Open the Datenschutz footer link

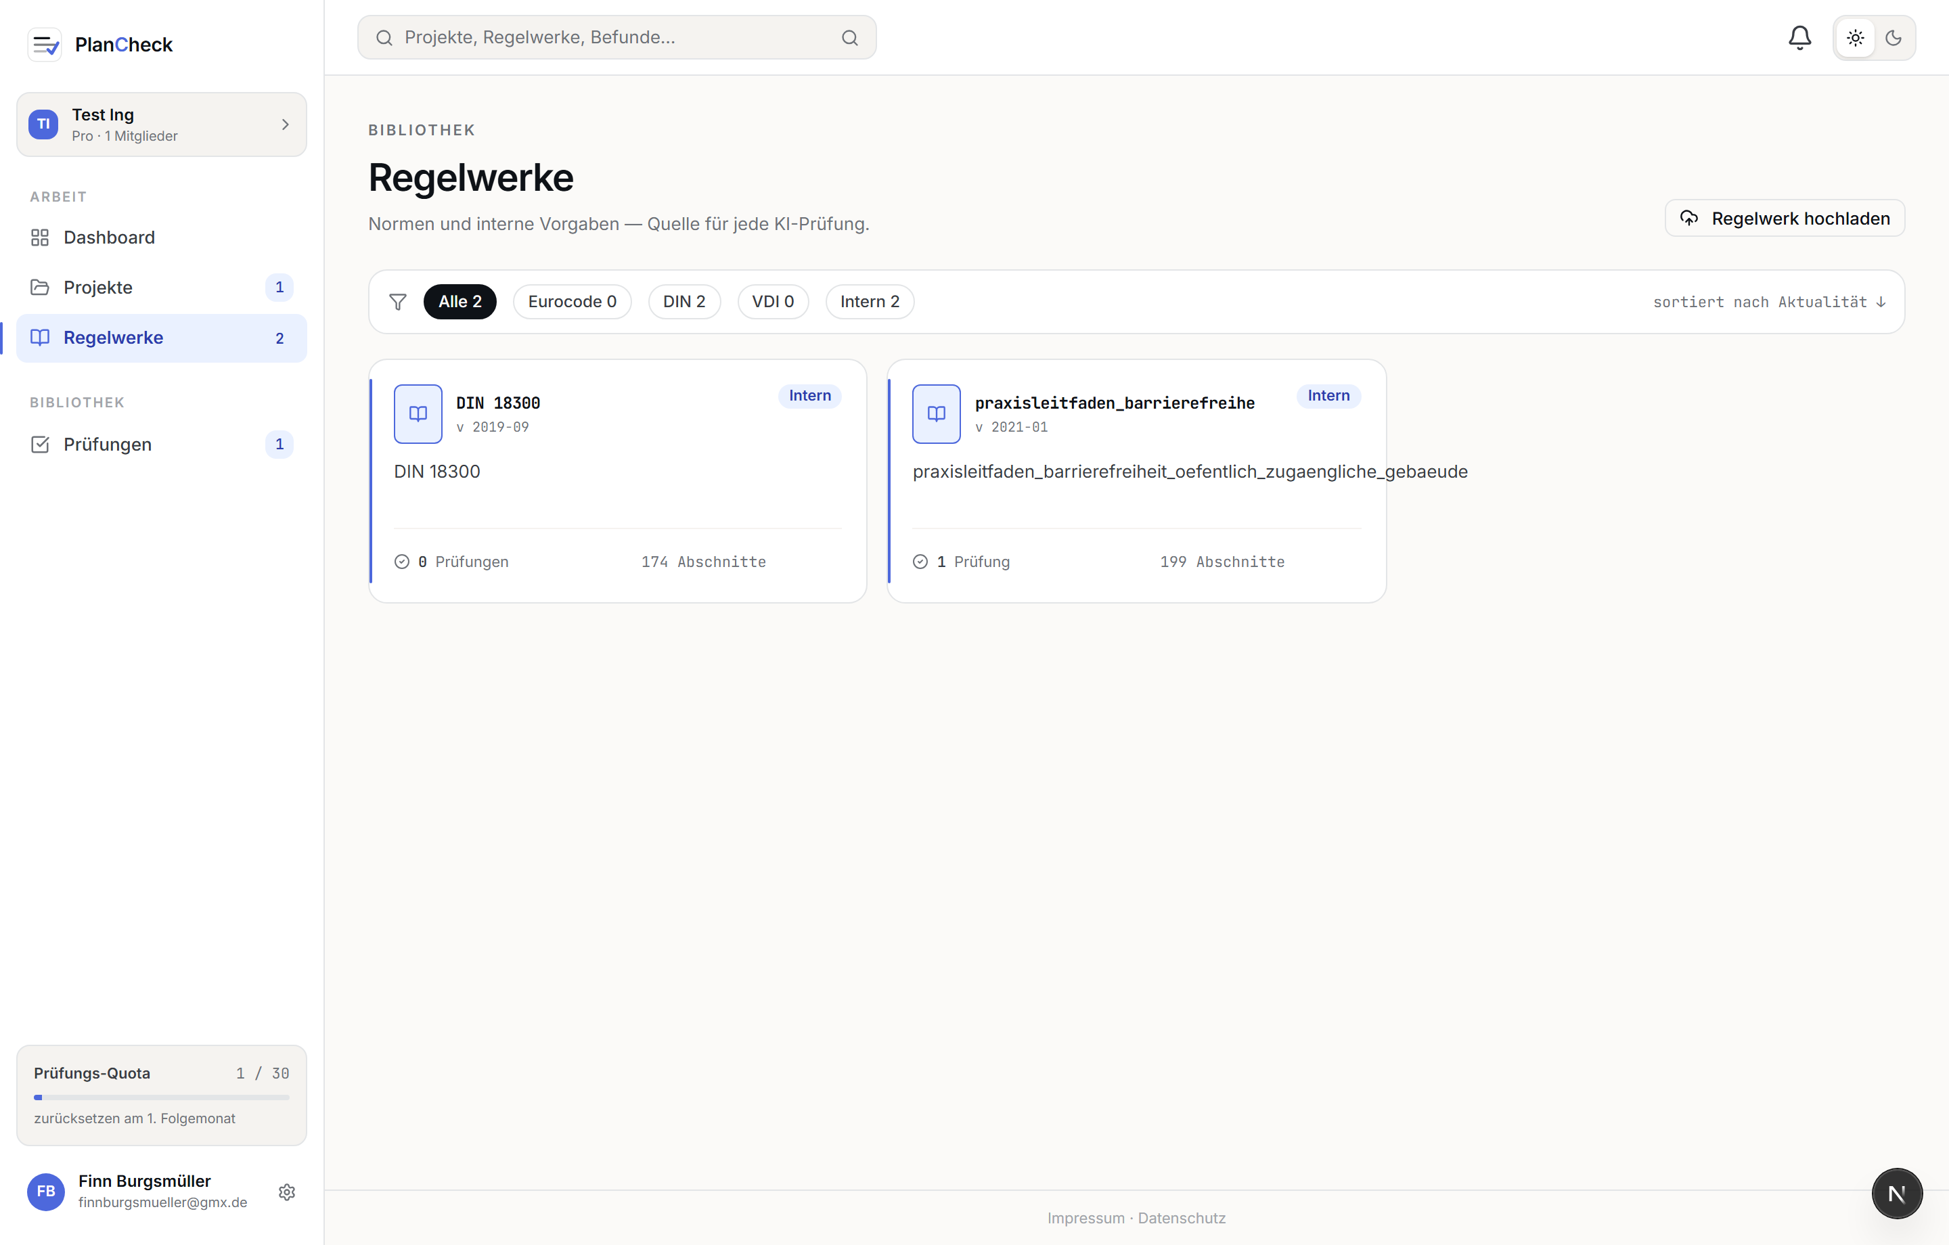[1181, 1219]
